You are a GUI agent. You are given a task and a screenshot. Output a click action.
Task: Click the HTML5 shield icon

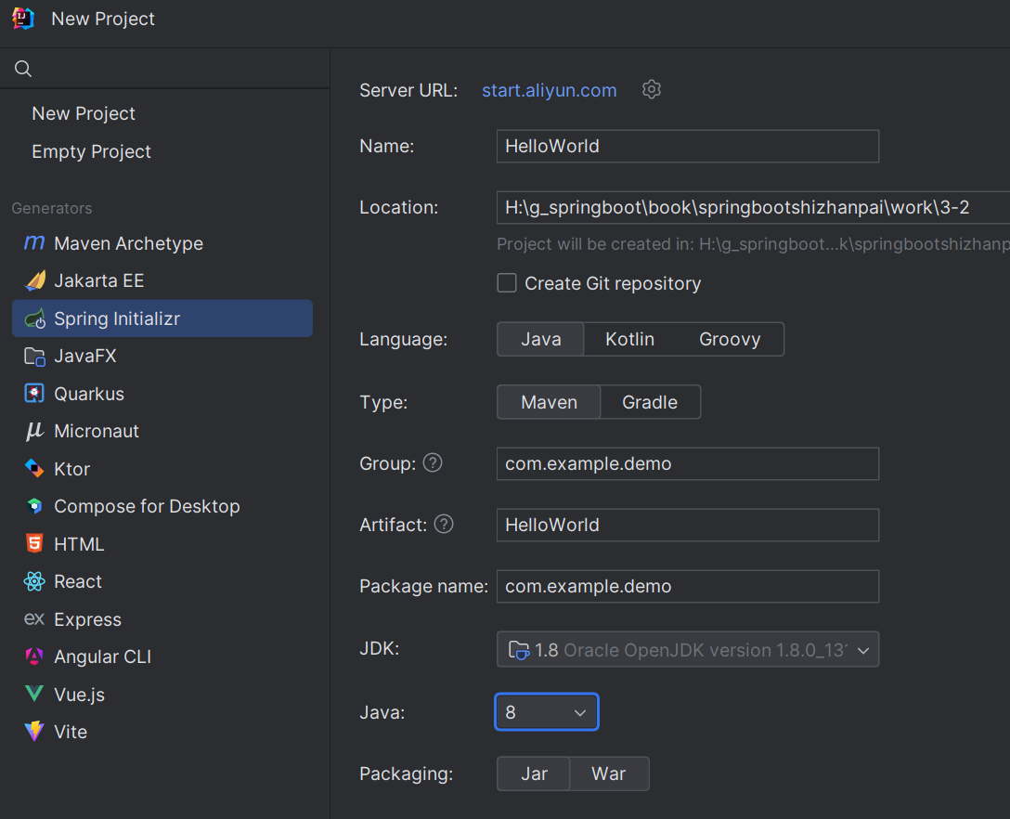click(34, 543)
